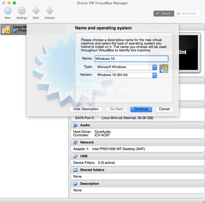Click the Powered Off status icon
205x203 pixels.
(x=15, y=31)
